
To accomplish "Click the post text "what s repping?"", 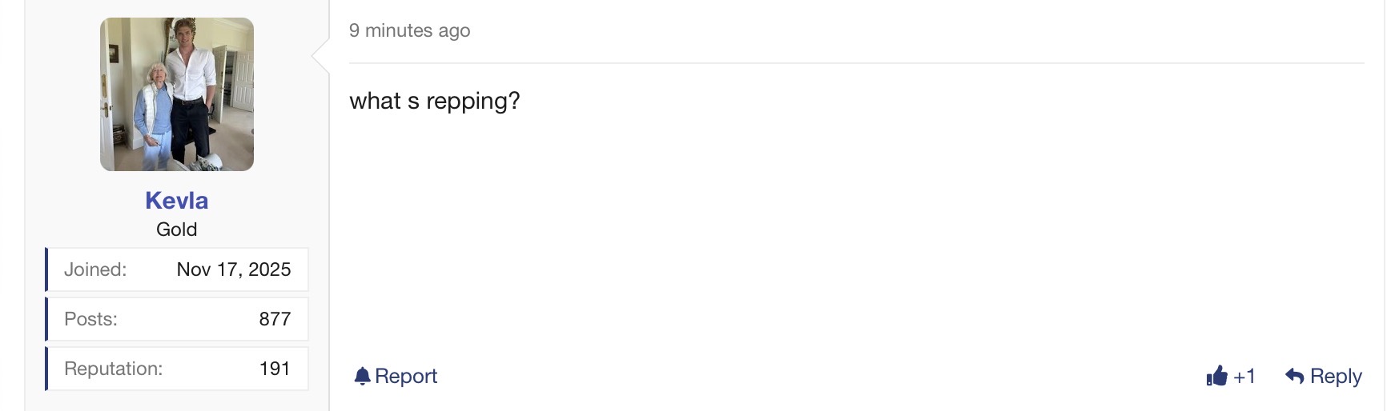I will coord(435,101).
